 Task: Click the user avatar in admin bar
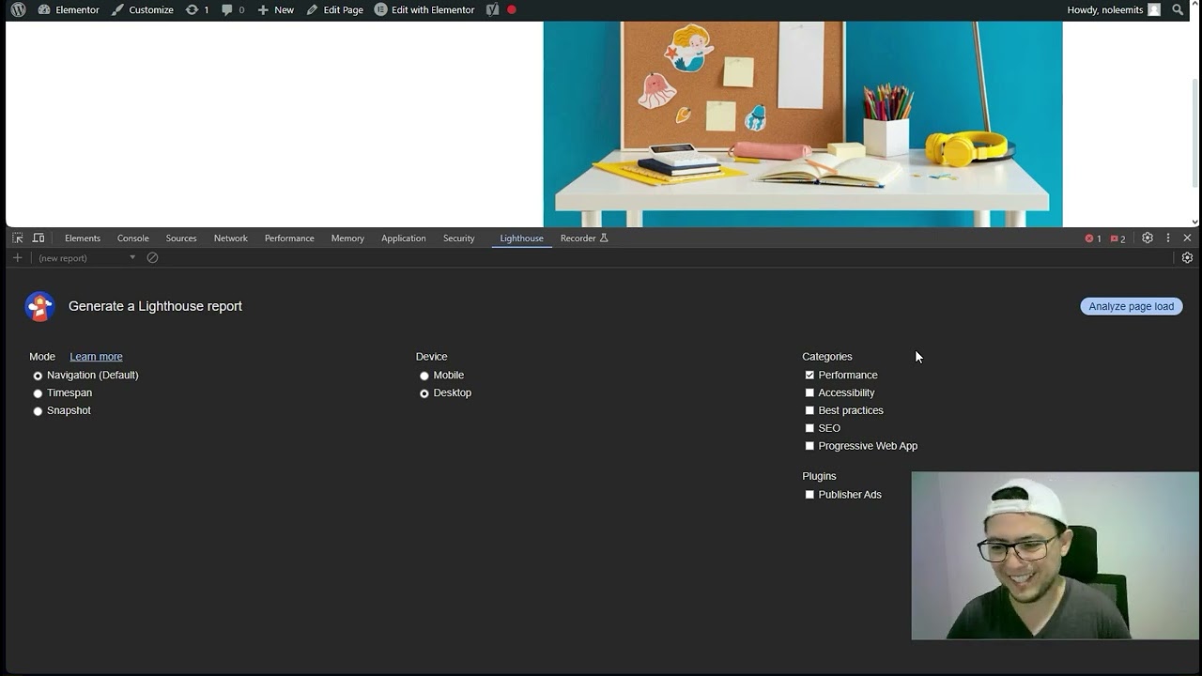coord(1154,9)
